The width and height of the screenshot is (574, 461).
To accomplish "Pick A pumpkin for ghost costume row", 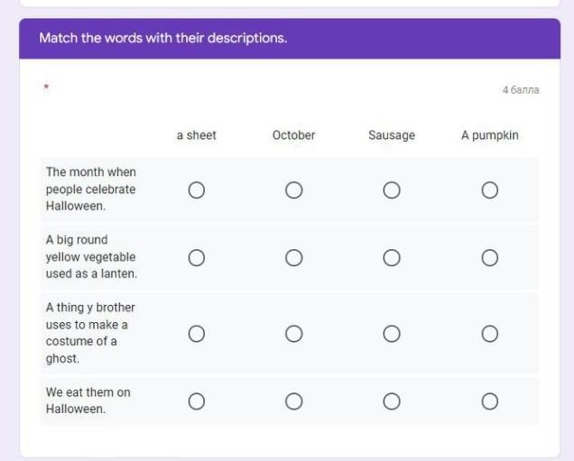I will pyautogui.click(x=489, y=334).
